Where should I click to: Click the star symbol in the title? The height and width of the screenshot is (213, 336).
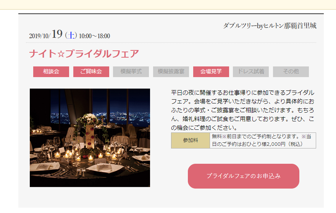61,54
